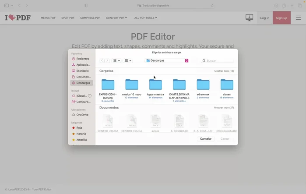Image resolution: width=306 pixels, height=194 pixels.
Task: Expand ALL PDF TOOLS menu
Action: 145,18
